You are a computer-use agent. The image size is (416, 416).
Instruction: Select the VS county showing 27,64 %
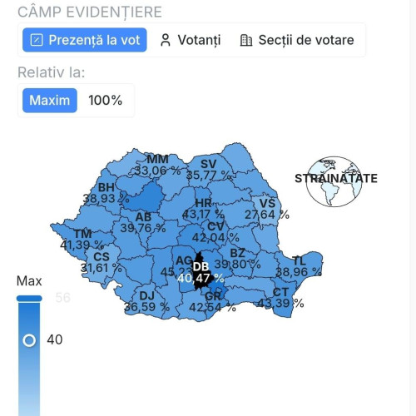(267, 210)
